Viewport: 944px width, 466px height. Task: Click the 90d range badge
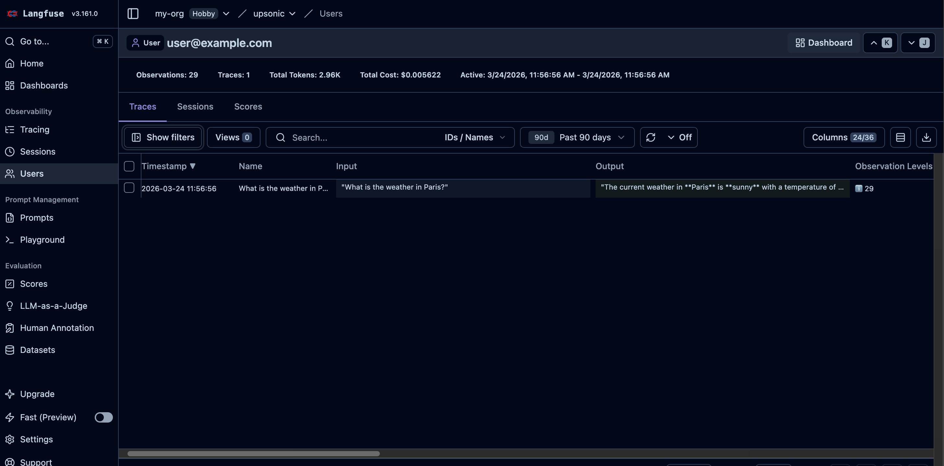pos(541,137)
